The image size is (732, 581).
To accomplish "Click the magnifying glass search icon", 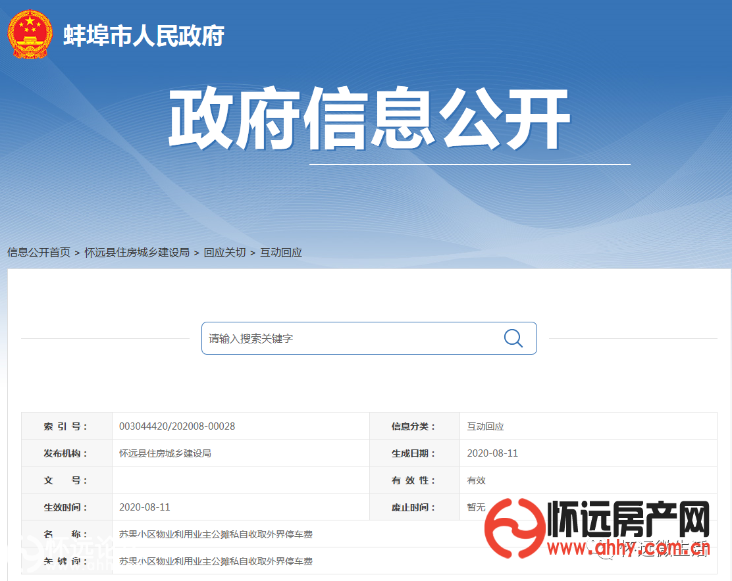I will coord(513,338).
